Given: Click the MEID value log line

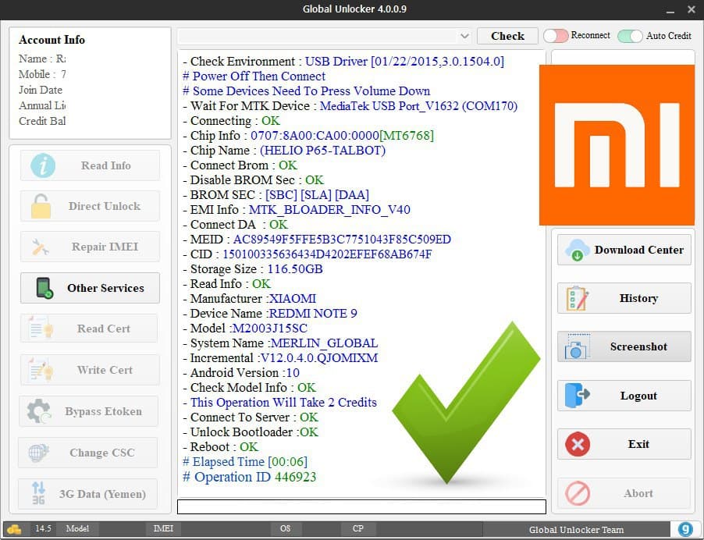Looking at the screenshot, I should [x=317, y=240].
